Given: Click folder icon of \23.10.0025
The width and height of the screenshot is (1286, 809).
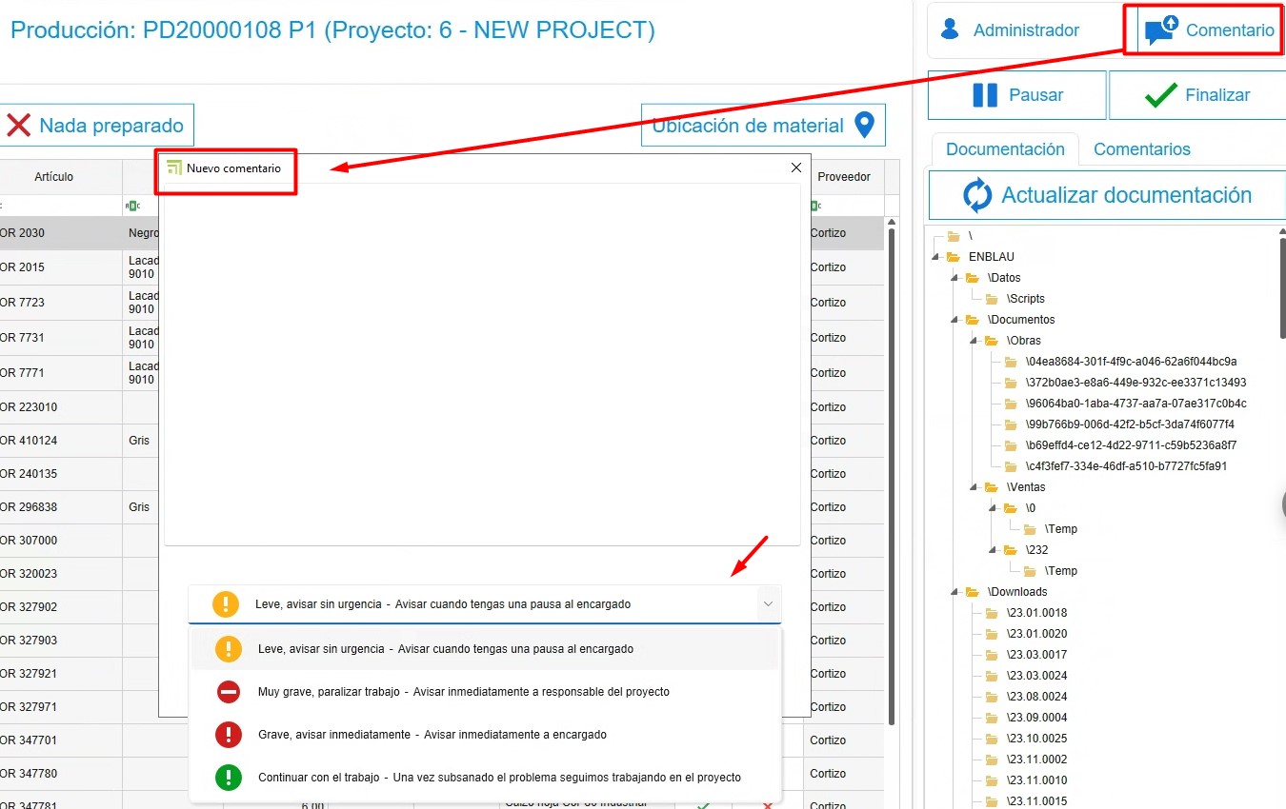Looking at the screenshot, I should point(992,739).
